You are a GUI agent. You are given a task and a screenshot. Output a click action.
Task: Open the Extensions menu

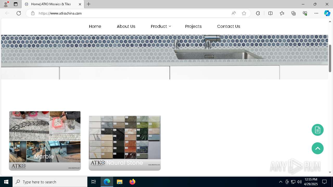point(258,13)
